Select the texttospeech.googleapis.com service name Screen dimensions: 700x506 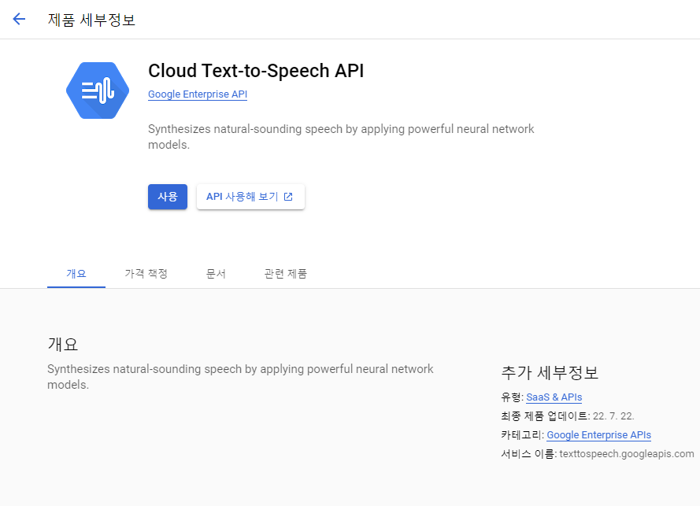(x=626, y=454)
